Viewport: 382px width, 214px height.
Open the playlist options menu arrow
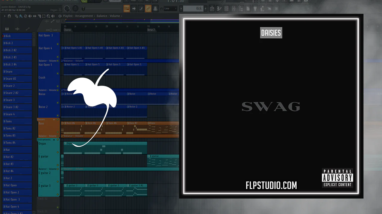tap(4, 16)
